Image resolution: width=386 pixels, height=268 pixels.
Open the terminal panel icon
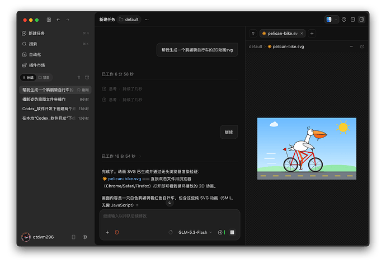pyautogui.click(x=353, y=20)
